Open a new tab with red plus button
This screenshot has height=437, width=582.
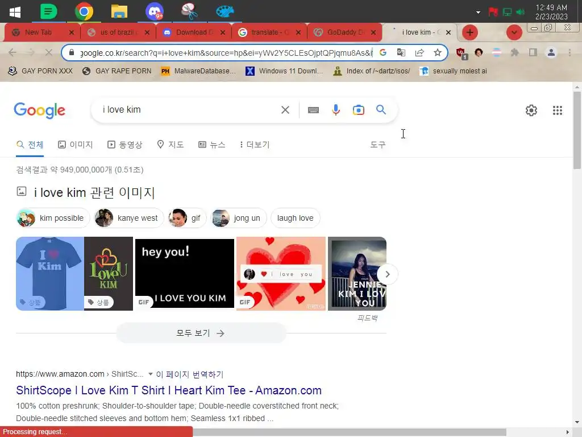pyautogui.click(x=470, y=32)
